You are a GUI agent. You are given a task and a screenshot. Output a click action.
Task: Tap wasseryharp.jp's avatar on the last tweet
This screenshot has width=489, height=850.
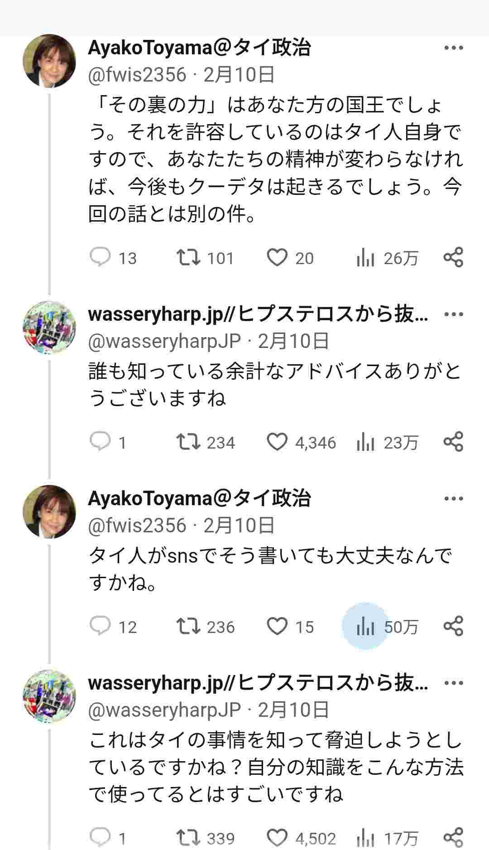coord(49,695)
